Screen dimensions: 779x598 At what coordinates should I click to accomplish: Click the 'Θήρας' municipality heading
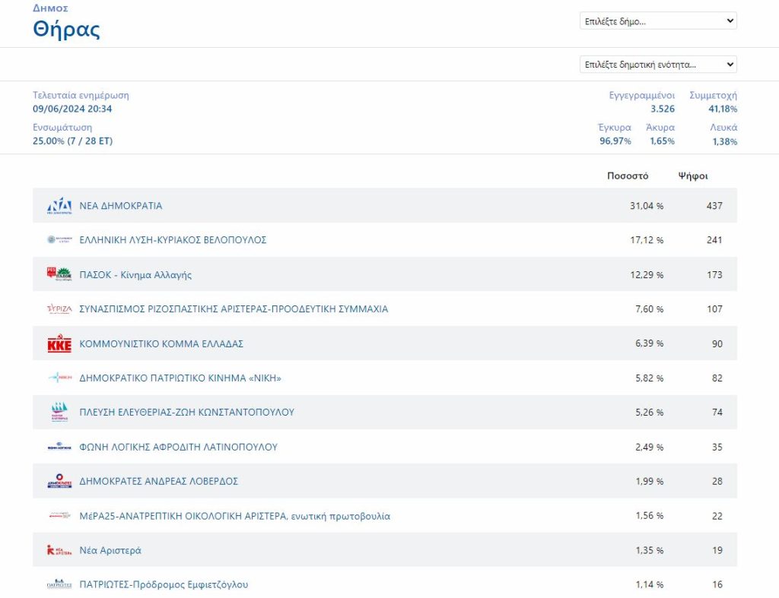tap(66, 30)
